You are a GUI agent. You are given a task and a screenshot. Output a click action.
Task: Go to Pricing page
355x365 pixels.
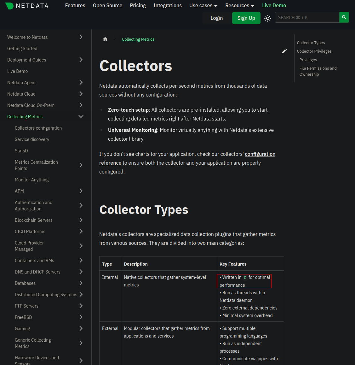(138, 6)
